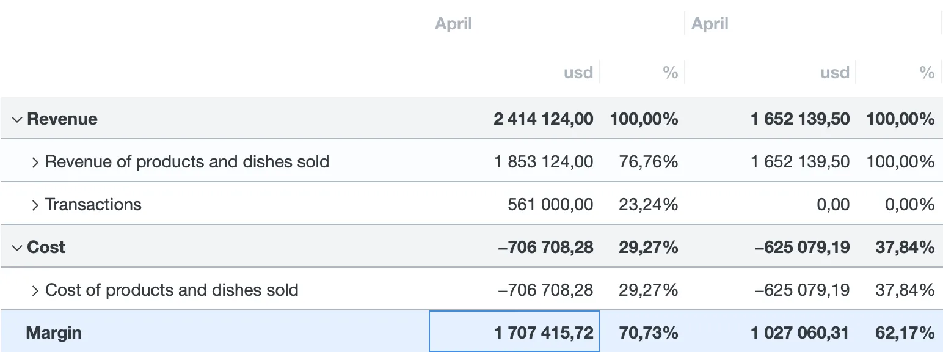Click second period Revenue 1 652 139,50 bold
This screenshot has height=352, width=943.
(x=800, y=119)
